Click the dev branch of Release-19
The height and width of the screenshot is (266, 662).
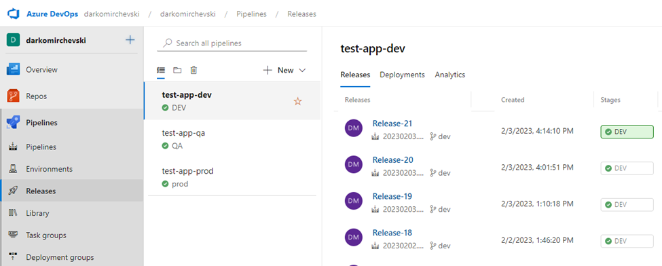click(440, 209)
